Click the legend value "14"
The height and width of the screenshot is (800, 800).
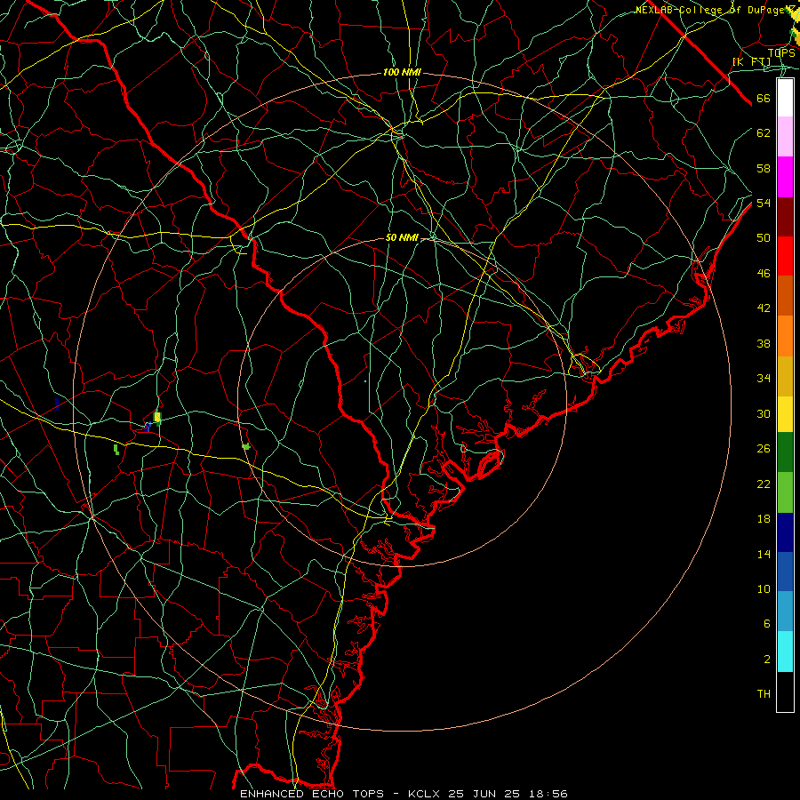click(764, 554)
